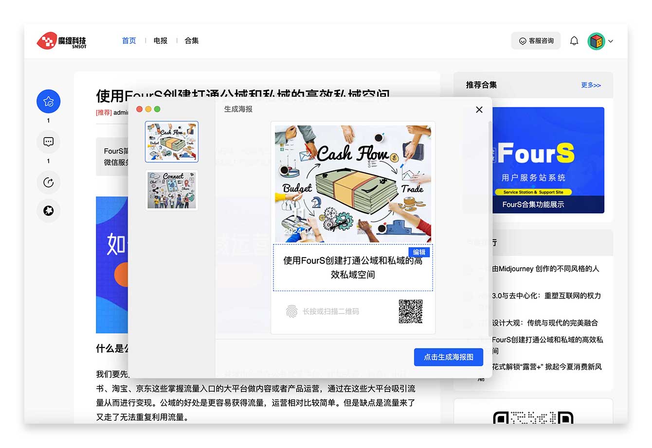Select the Connect poster thumbnail
This screenshot has width=652, height=448.
click(172, 190)
